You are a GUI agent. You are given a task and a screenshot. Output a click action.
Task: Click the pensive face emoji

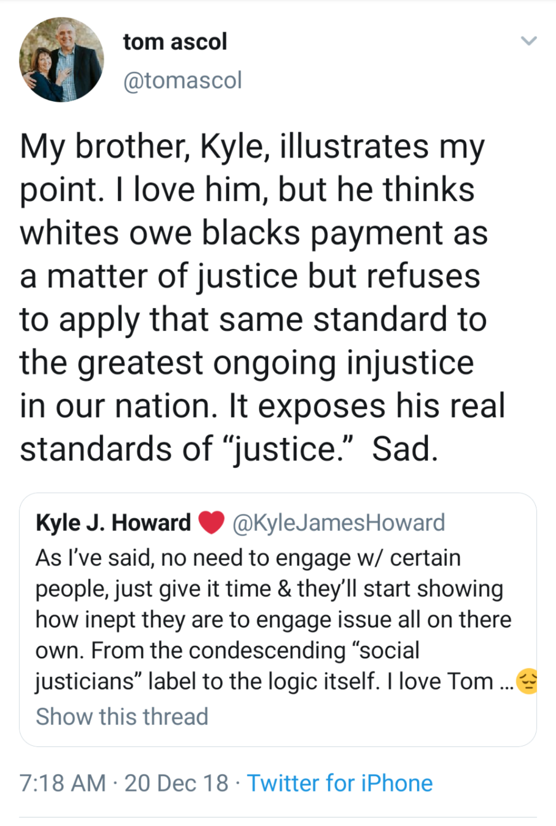[x=526, y=681]
